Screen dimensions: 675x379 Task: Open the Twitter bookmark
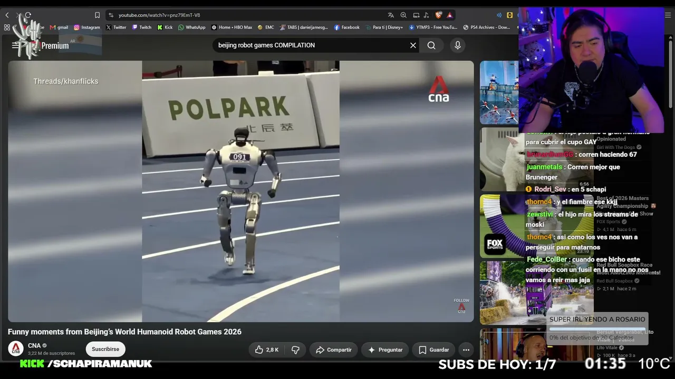click(116, 27)
